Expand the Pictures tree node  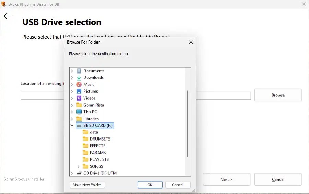click(72, 92)
